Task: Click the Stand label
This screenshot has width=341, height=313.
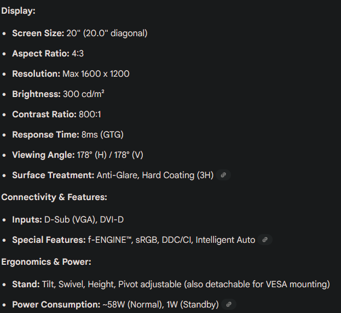Action: point(26,284)
